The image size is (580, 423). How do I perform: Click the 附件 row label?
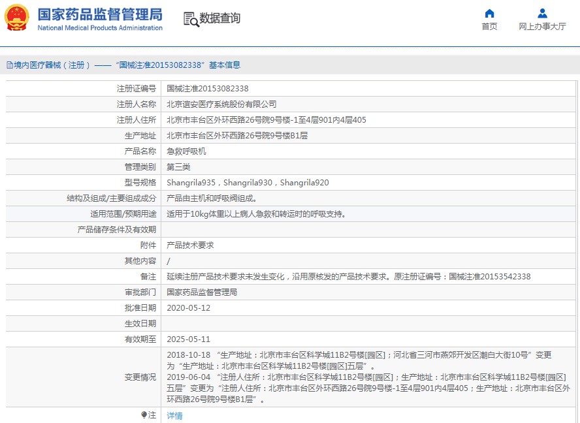(x=148, y=245)
